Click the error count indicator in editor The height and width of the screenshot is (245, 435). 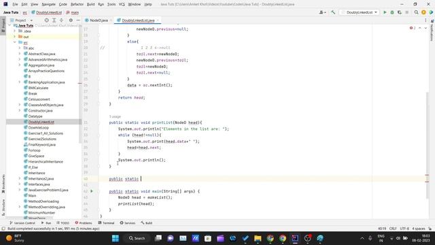tap(413, 28)
